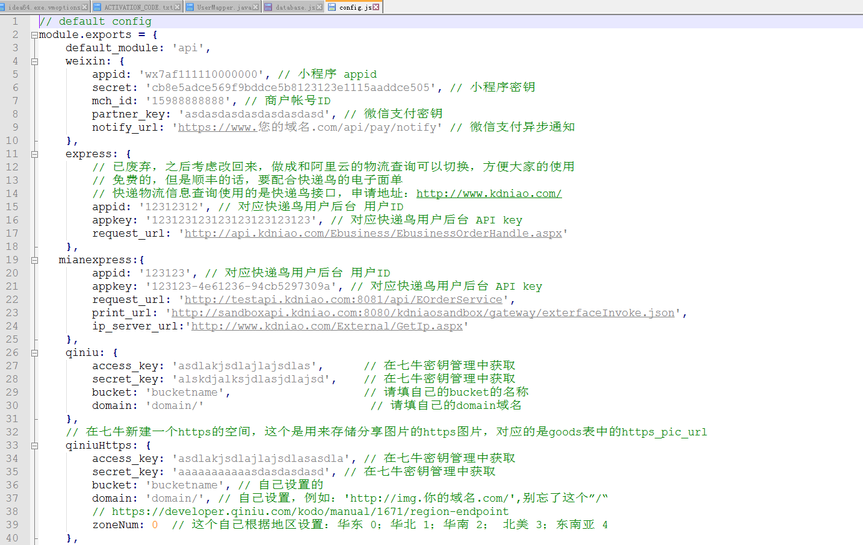Select the config.js tab
This screenshot has height=545, width=863.
click(355, 7)
